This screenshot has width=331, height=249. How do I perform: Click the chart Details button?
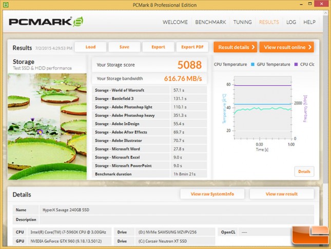[304, 172]
